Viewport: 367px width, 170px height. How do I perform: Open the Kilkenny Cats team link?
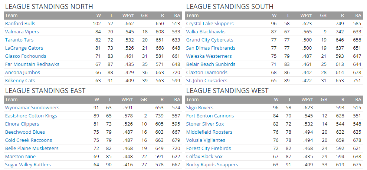point(20,81)
